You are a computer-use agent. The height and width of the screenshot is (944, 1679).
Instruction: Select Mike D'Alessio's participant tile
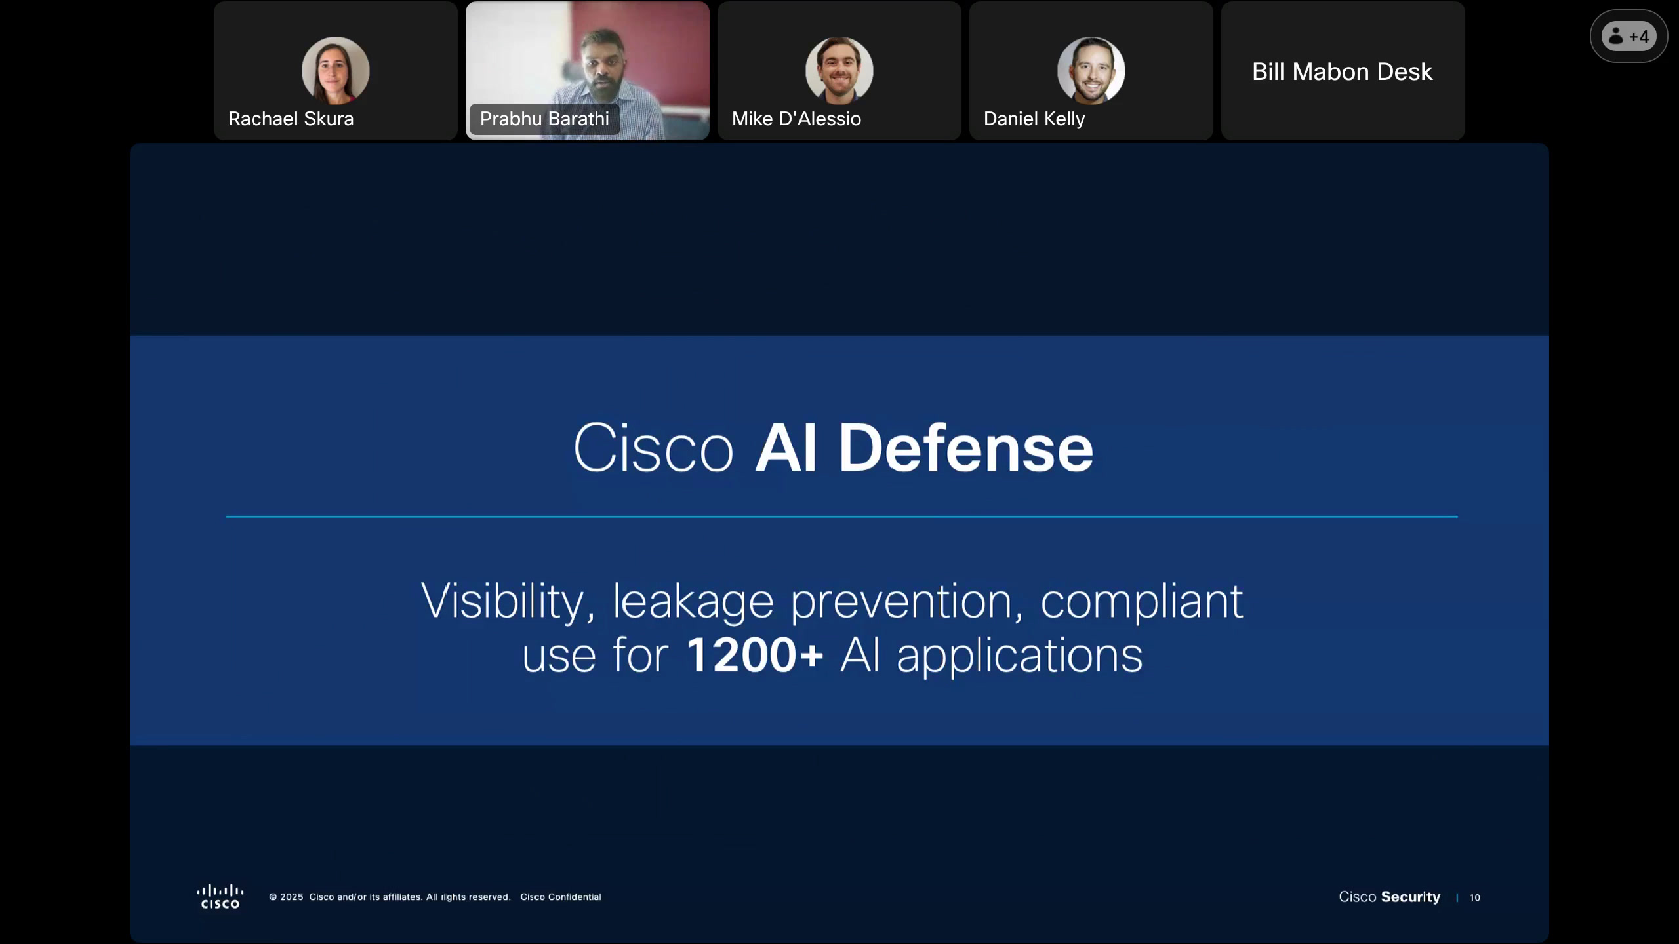pos(839,71)
